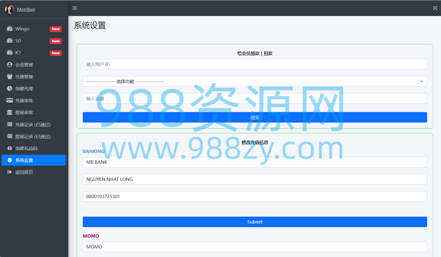This screenshot has width=441, height=257.
Task: Click the 提现审批 bank building icon
Action: [x=10, y=112]
